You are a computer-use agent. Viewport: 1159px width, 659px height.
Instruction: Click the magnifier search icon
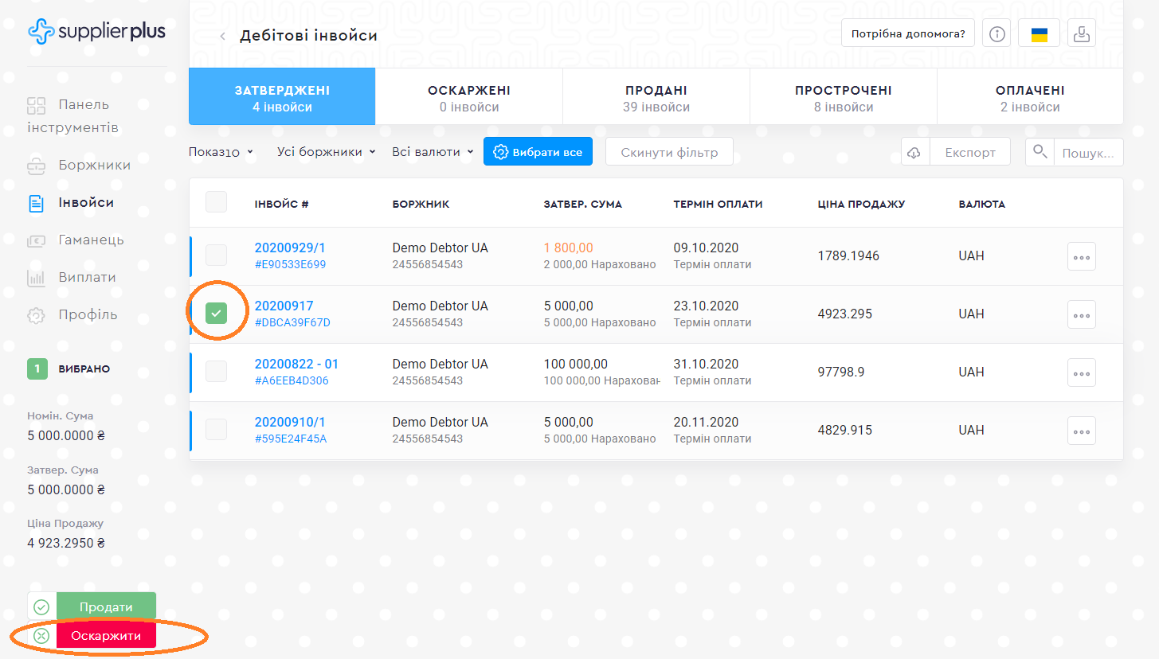1040,152
